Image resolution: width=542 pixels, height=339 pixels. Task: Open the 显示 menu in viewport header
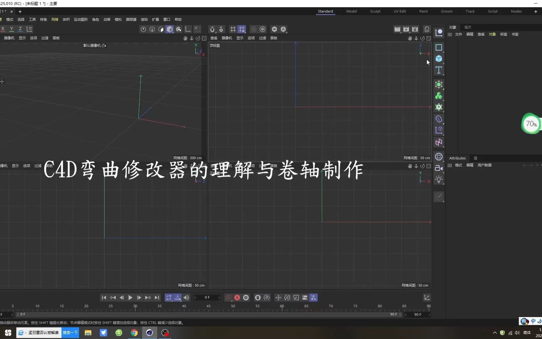(240, 38)
